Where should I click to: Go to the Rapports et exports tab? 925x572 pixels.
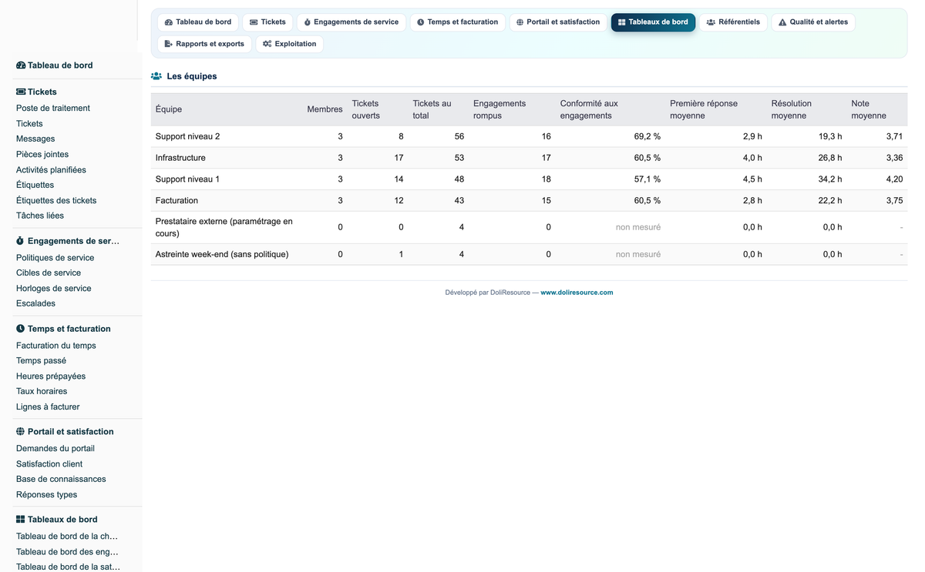[x=204, y=44]
